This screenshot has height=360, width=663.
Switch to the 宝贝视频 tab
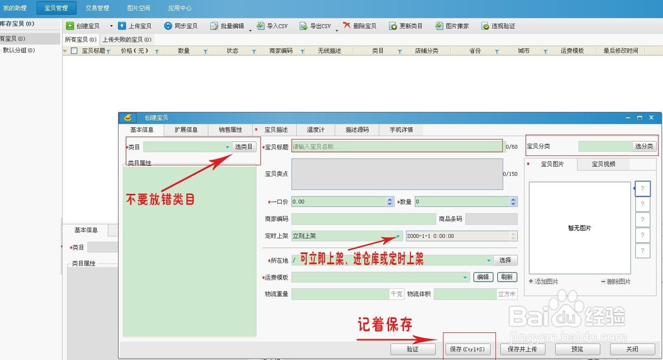click(x=603, y=164)
